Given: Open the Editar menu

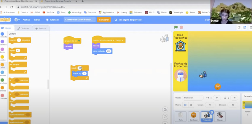Looking at the screenshot, I should [37, 20].
